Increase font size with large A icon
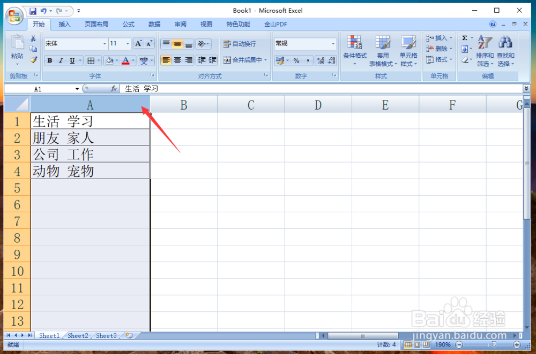The image size is (536, 354). [x=138, y=43]
